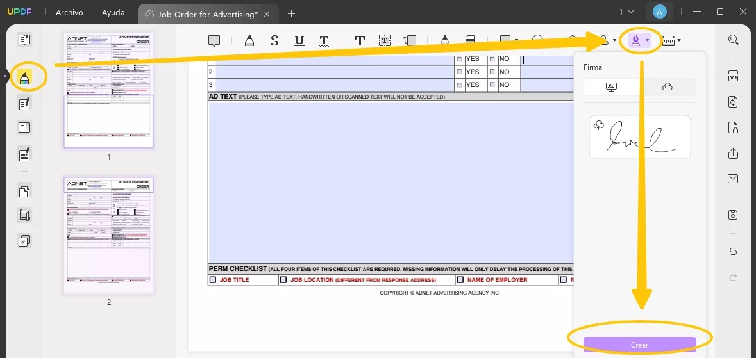Viewport: 756px width, 358px height.
Task: Select the highlight marker tool
Action: [x=249, y=40]
